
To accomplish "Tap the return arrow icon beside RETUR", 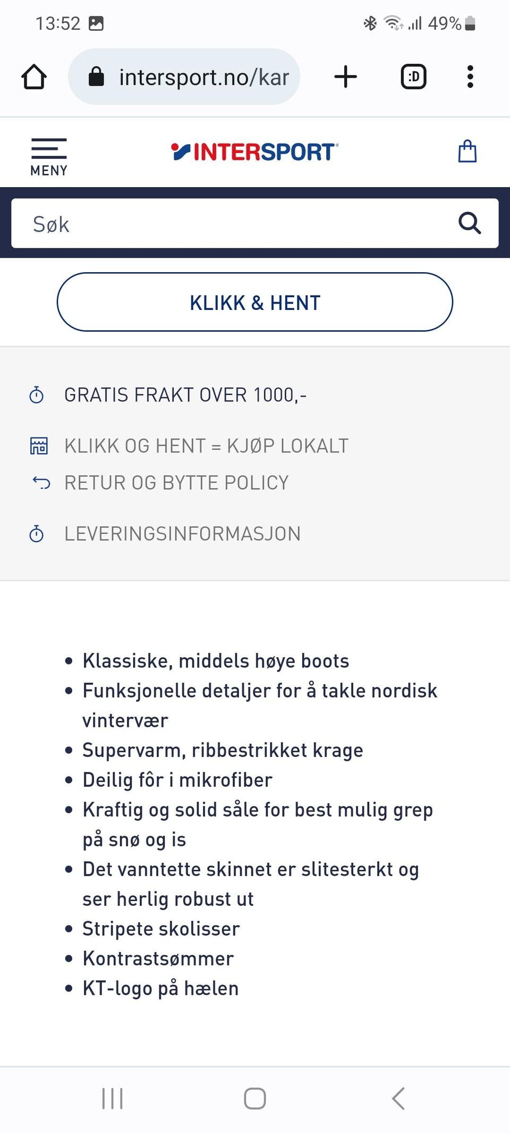I will pos(41,483).
